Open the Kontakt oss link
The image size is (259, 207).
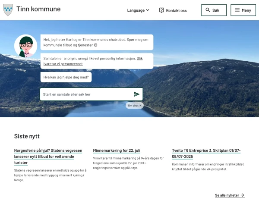coord(173,10)
